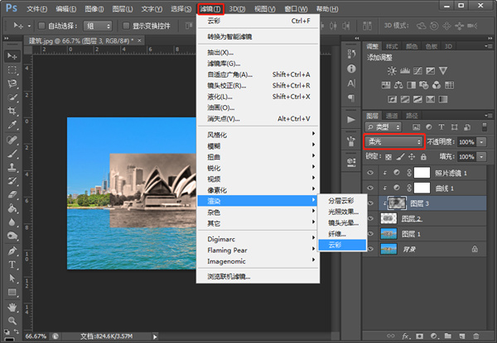Pick the Lasso tool in toolbar
This screenshot has height=343, width=497.
pos(12,83)
